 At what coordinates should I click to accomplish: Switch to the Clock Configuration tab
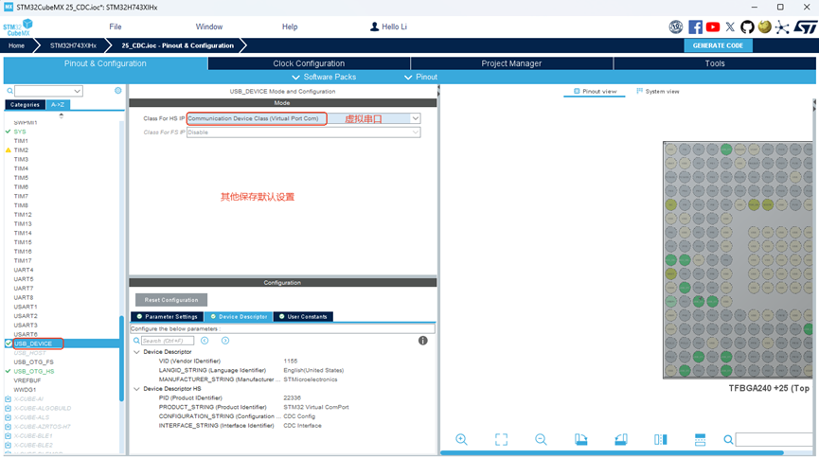(x=309, y=63)
